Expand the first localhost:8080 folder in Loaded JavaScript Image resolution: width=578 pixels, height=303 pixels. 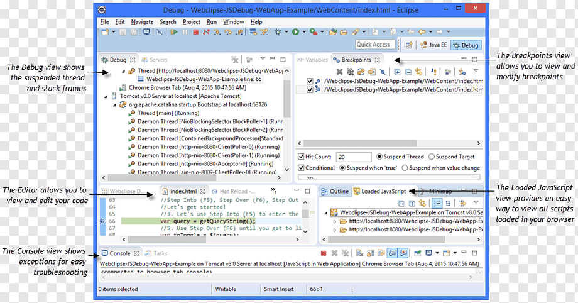coord(335,221)
